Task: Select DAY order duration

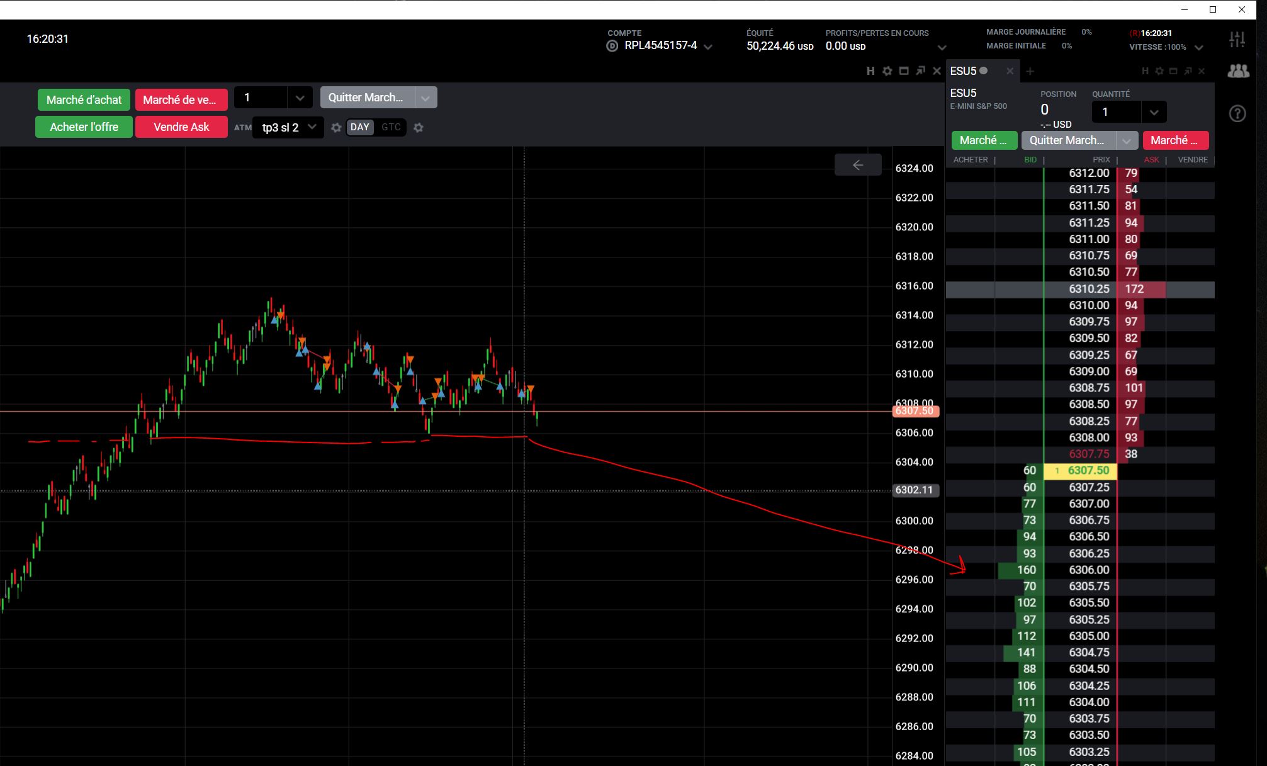Action: 359,127
